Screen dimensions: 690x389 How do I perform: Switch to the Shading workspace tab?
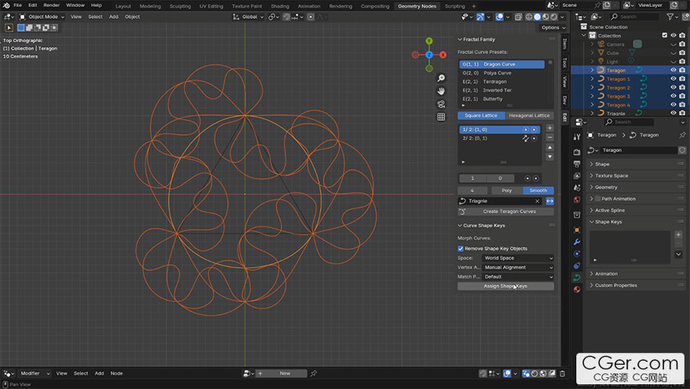280,6
